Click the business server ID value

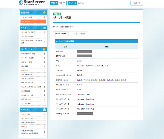pyautogui.click(x=81, y=3)
